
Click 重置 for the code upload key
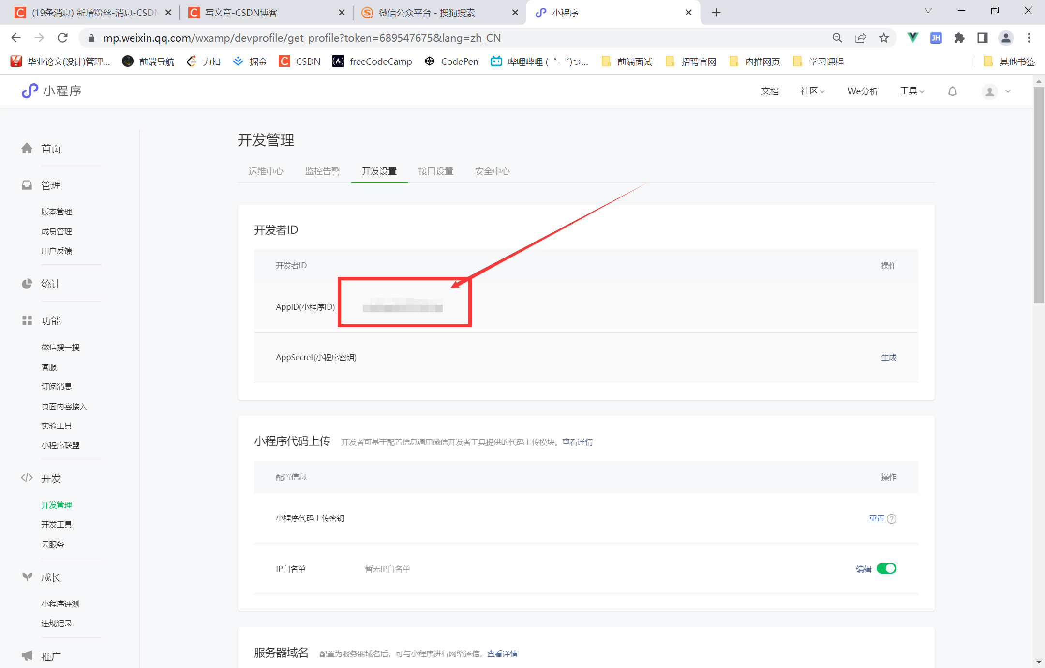pos(877,518)
